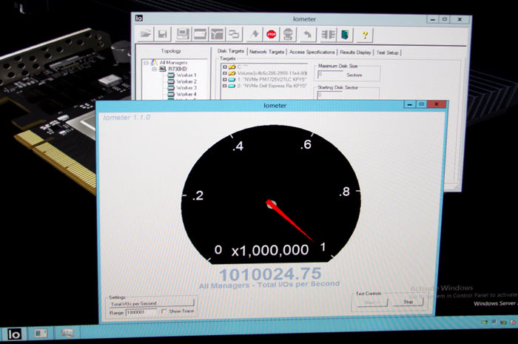
Task: Toggle checkbox for NVMe Dell Express target
Action: [x=225, y=86]
